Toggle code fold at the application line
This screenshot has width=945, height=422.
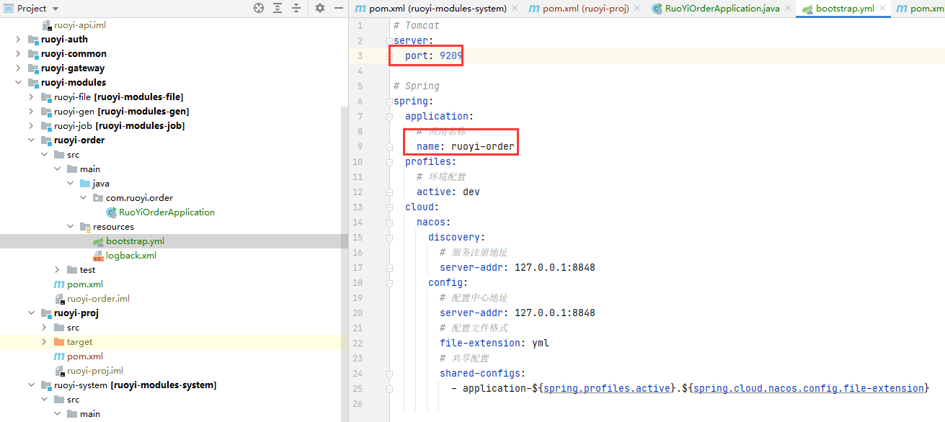click(389, 117)
